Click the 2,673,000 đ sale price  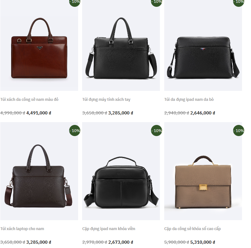[120, 242]
